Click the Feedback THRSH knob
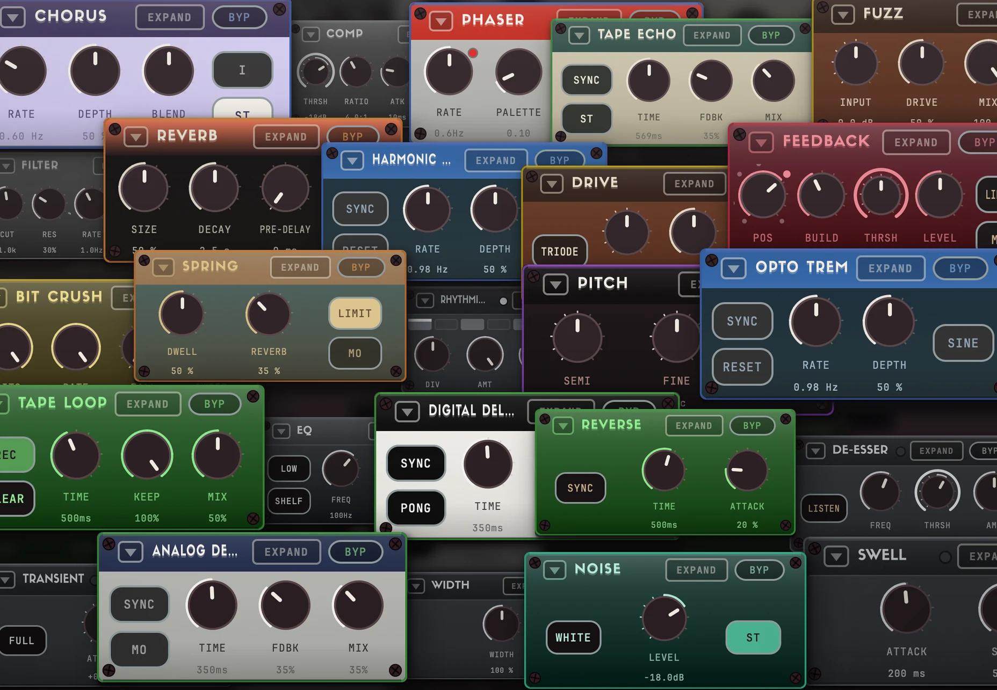Viewport: 997px width, 690px height. click(881, 195)
